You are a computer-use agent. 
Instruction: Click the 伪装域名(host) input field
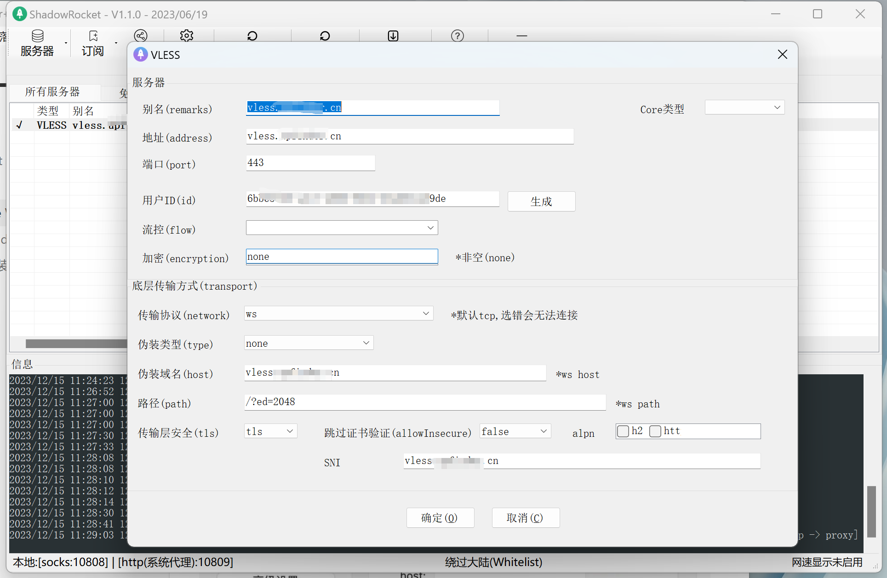395,372
